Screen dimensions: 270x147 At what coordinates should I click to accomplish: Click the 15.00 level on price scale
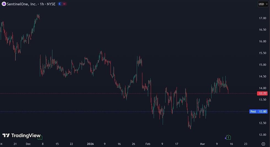coord(263,65)
